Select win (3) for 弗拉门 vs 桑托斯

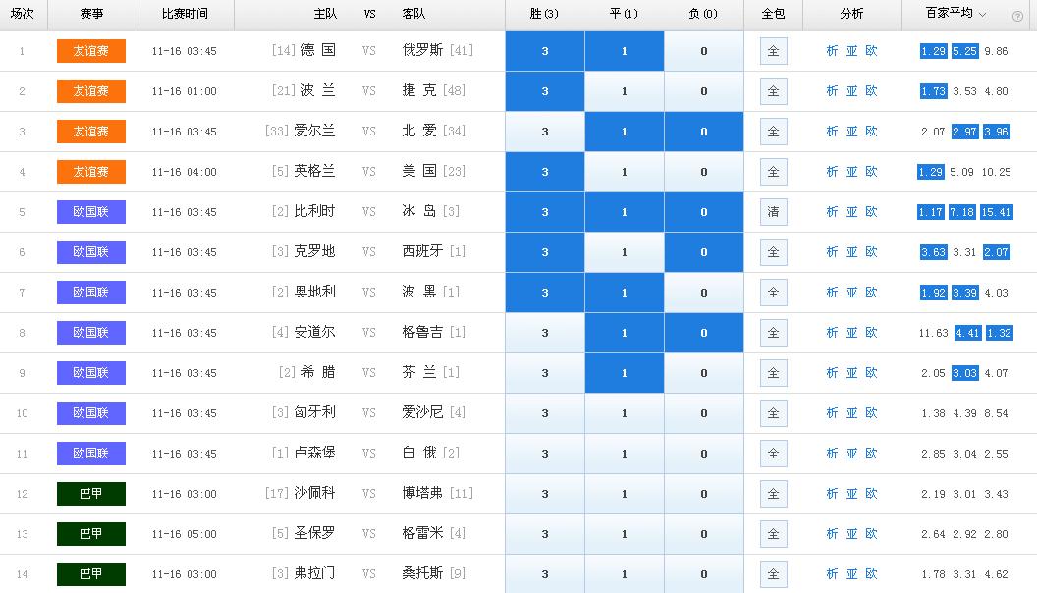[545, 574]
